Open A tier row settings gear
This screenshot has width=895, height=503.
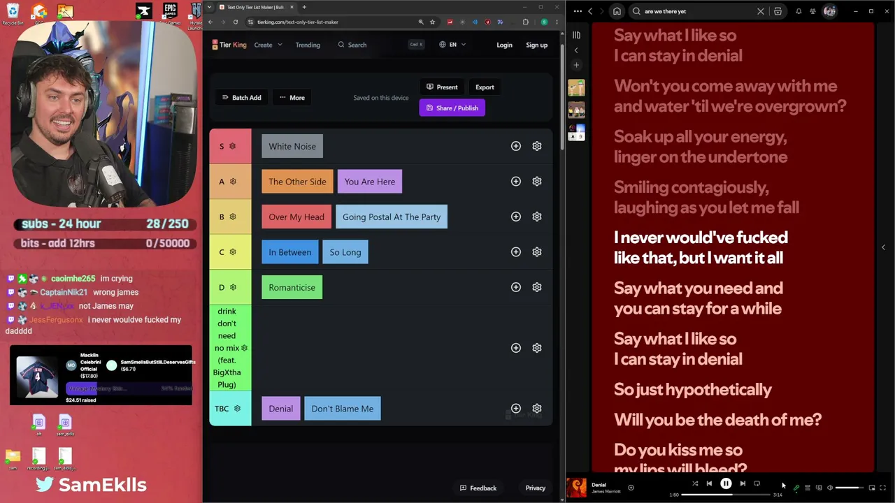tap(537, 182)
